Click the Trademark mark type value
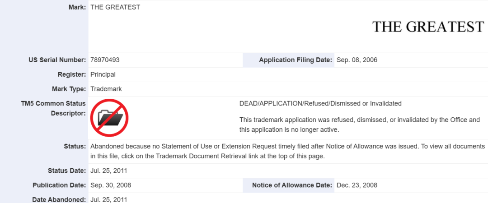488x203 pixels. click(106, 89)
